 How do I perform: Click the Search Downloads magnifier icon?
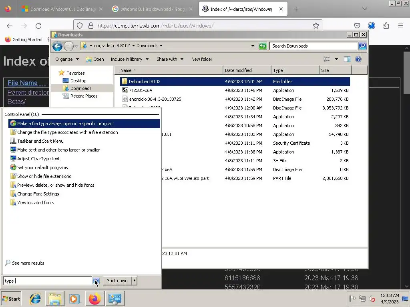click(362, 46)
